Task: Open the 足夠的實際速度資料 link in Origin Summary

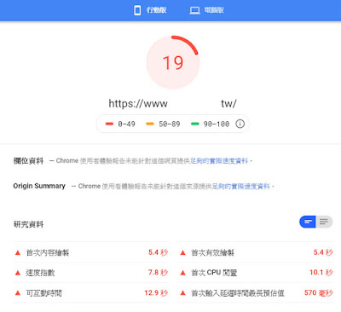Action: click(241, 187)
